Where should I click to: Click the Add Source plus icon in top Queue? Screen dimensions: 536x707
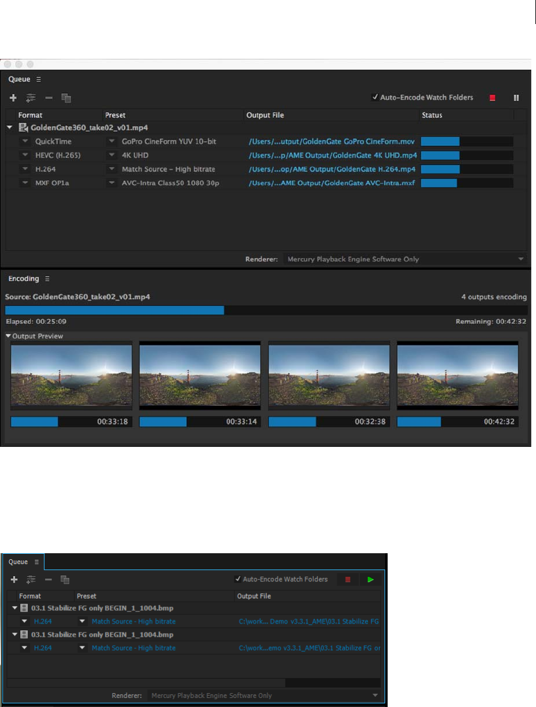(13, 98)
